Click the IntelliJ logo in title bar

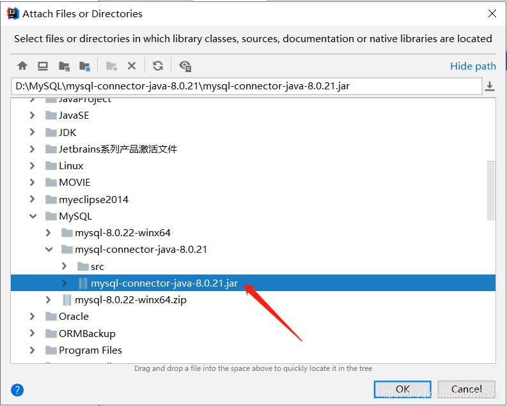pyautogui.click(x=13, y=13)
